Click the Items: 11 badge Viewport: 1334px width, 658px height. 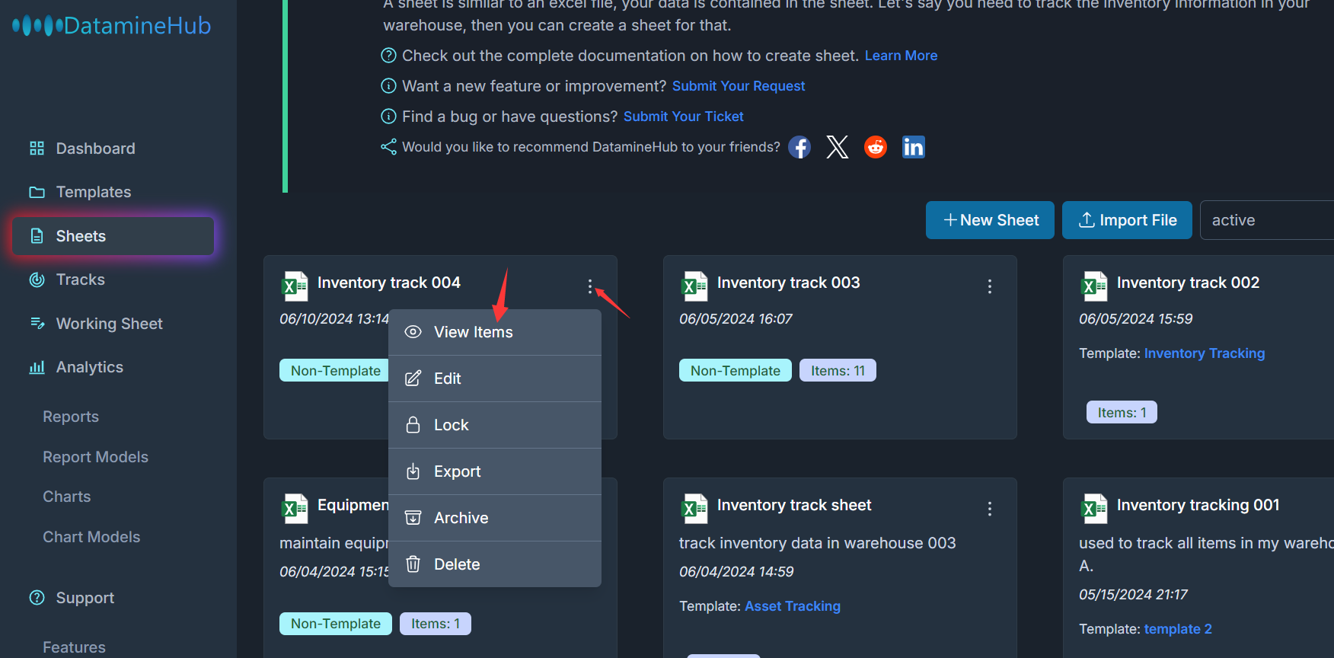(x=838, y=370)
